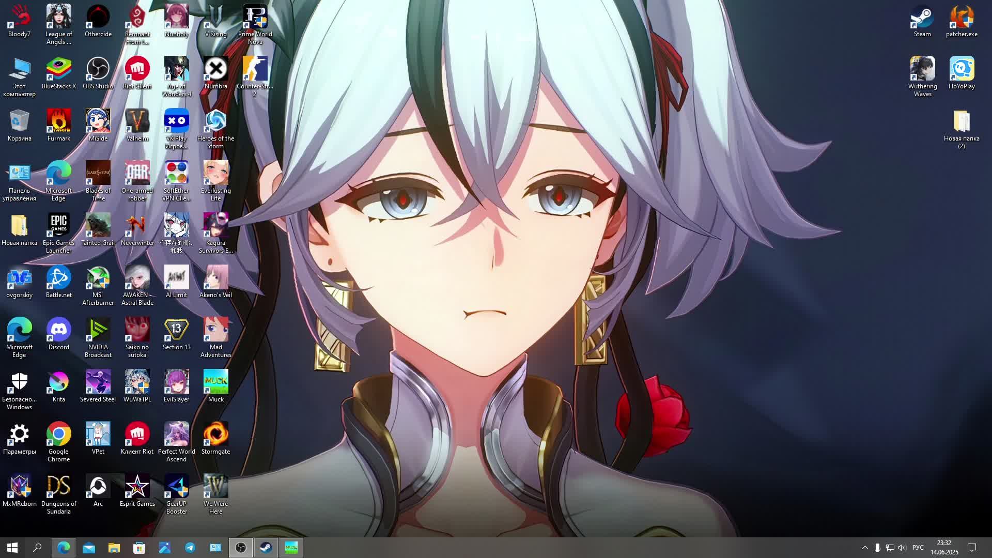The height and width of the screenshot is (558, 992).
Task: Open BlueStacks X shortcut
Action: click(x=58, y=73)
